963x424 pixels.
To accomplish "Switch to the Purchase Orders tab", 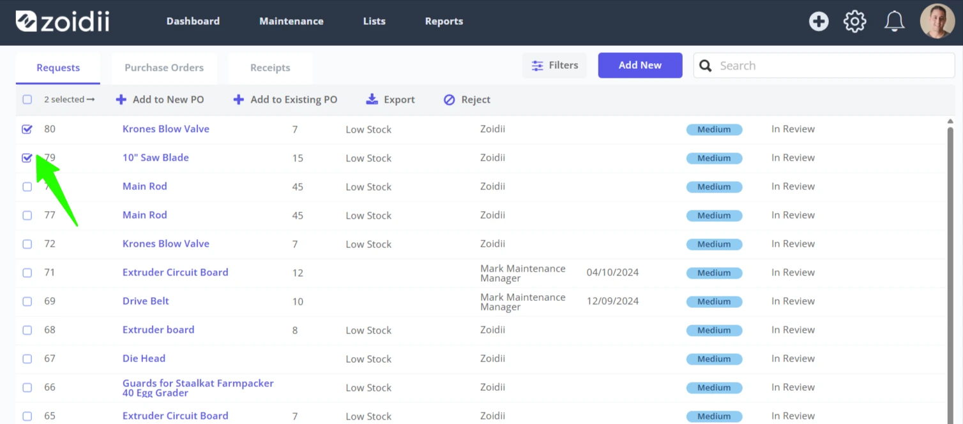I will pyautogui.click(x=164, y=68).
